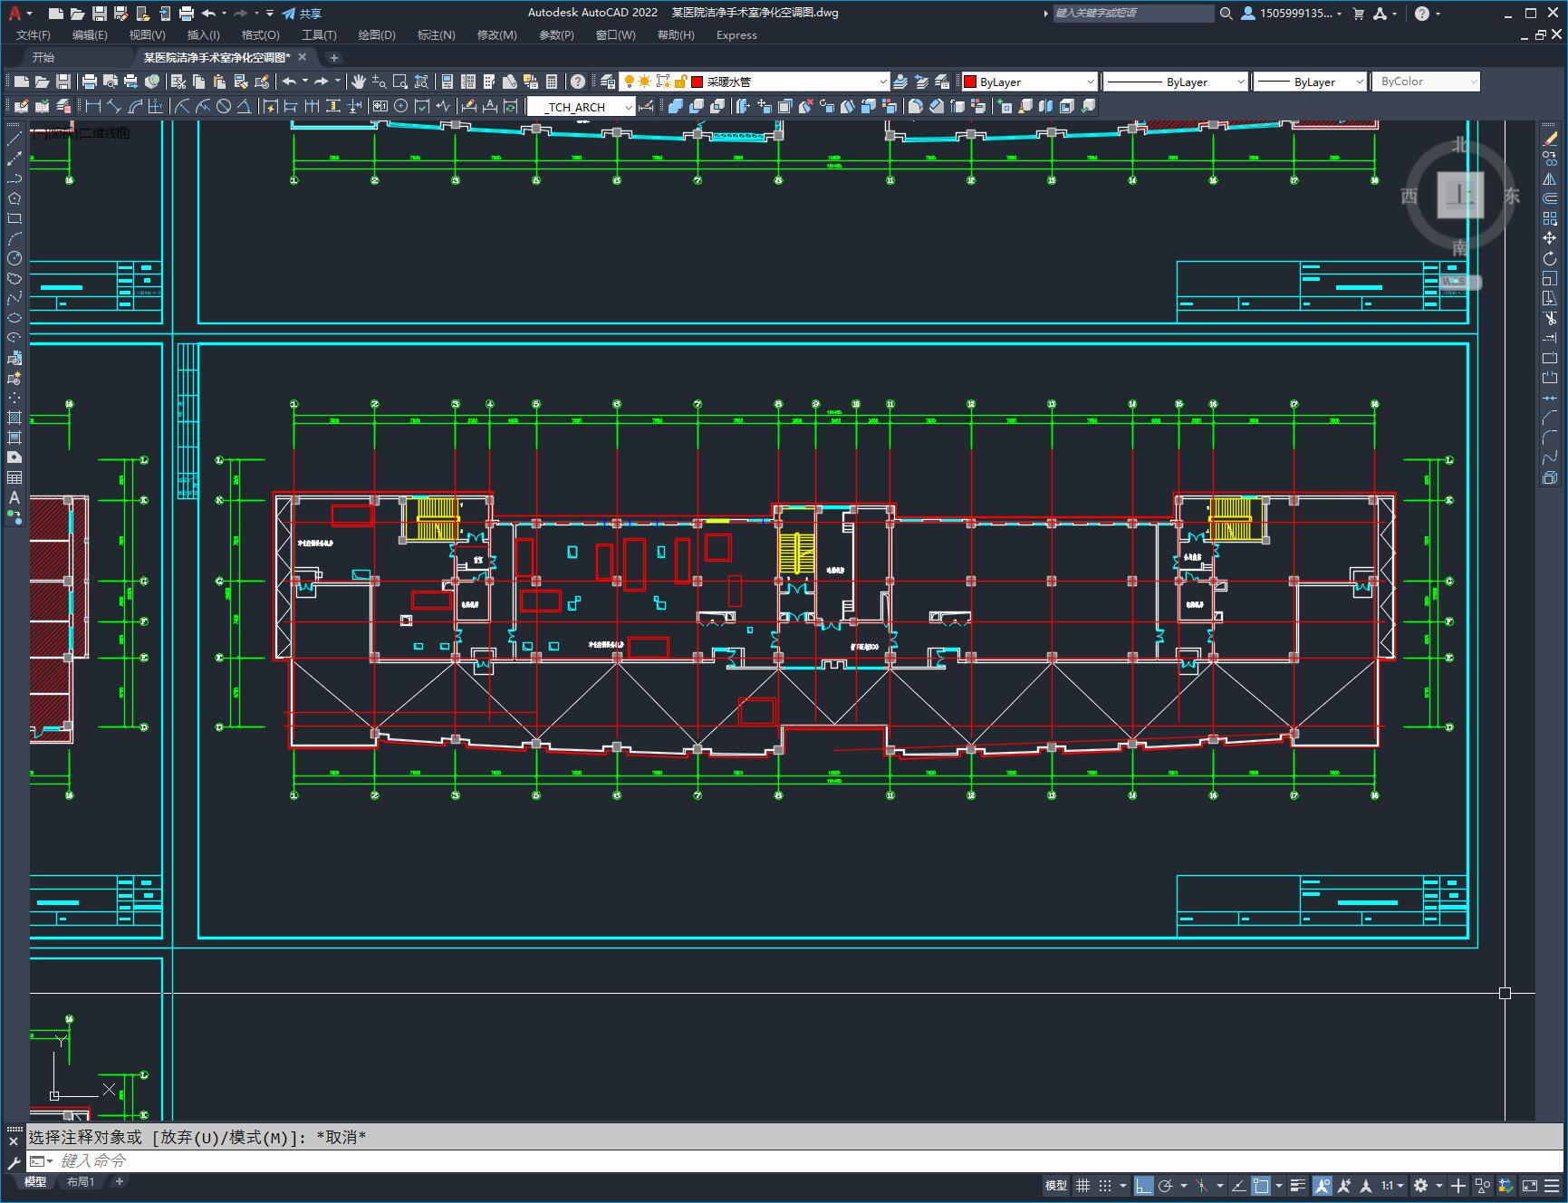Click the Linear dimension icon
1568x1203 pixels.
[92, 106]
